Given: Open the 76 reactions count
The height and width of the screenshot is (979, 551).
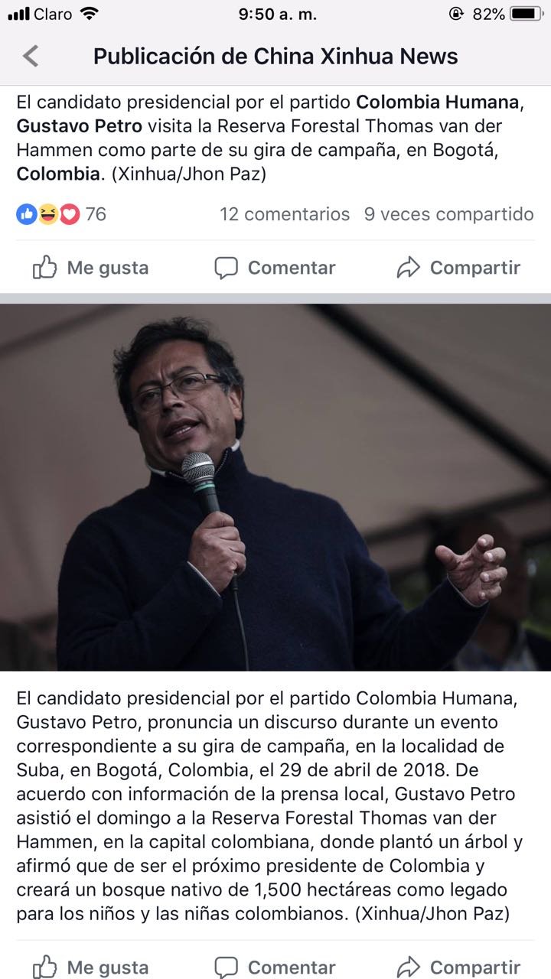Looking at the screenshot, I should tap(96, 214).
